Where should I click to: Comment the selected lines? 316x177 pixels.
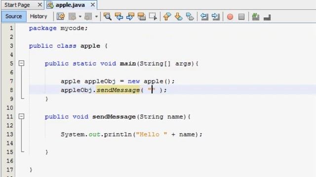pyautogui.click(x=256, y=16)
